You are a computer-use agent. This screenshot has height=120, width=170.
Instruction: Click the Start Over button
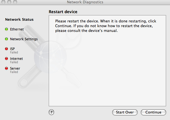(125, 112)
